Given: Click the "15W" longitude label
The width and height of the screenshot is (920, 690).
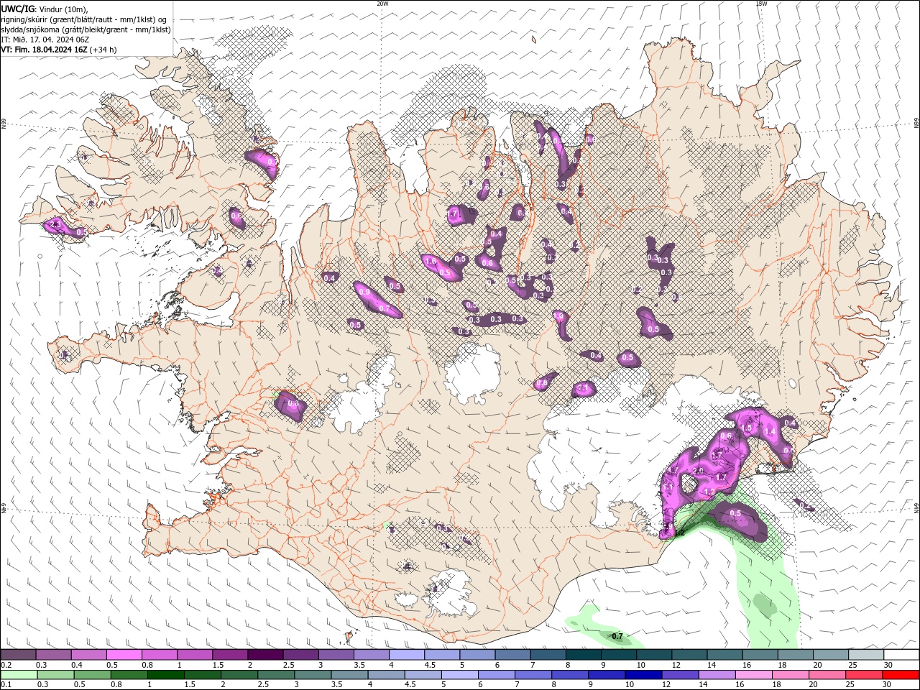Looking at the screenshot, I should [x=760, y=4].
